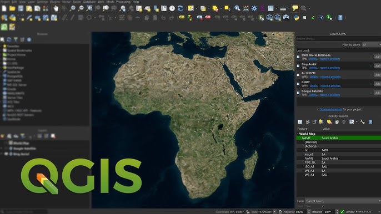Refresh the map canvas with the blue arrows icon

point(181,8)
